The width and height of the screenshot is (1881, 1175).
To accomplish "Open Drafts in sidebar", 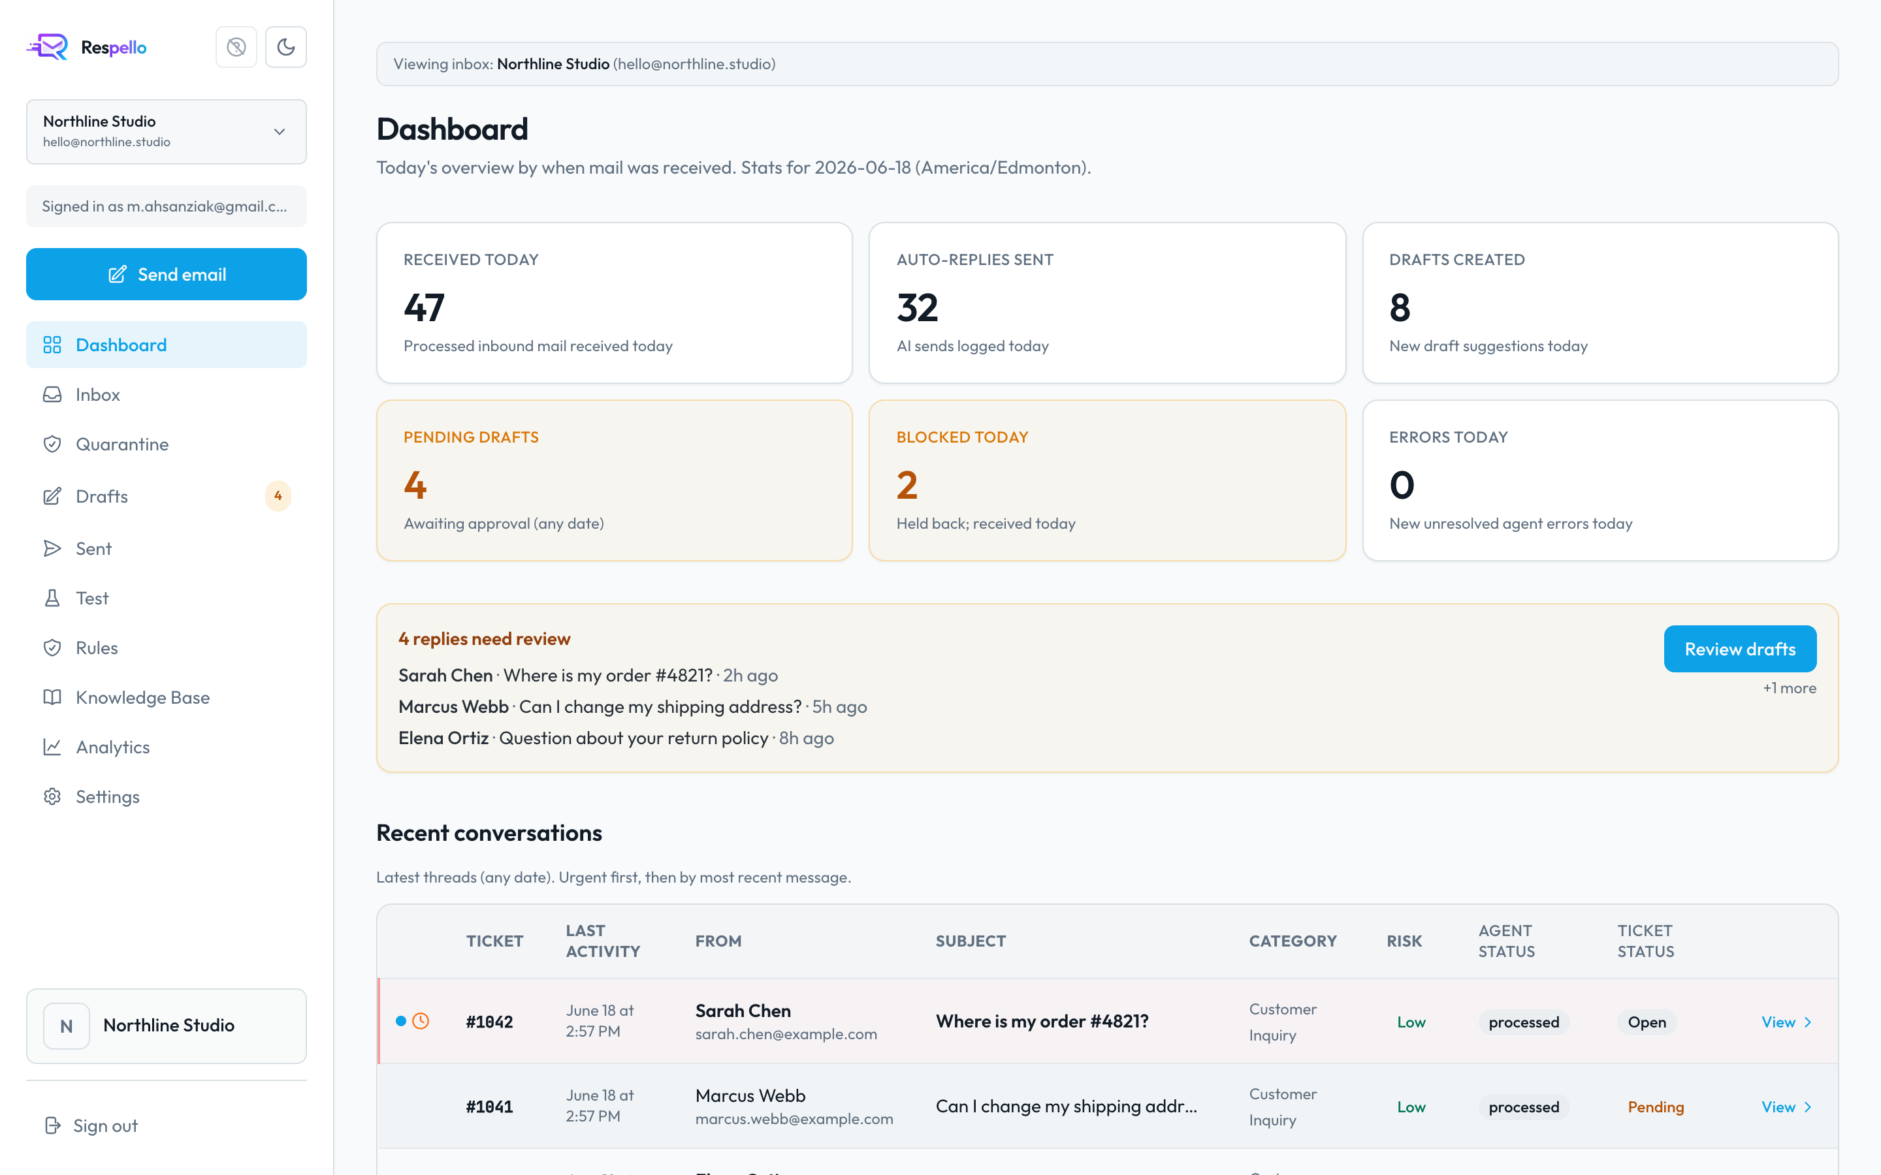I will (x=167, y=497).
